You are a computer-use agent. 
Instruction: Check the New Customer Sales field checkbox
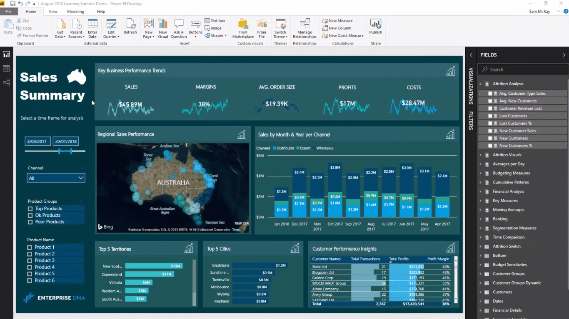[490, 131]
